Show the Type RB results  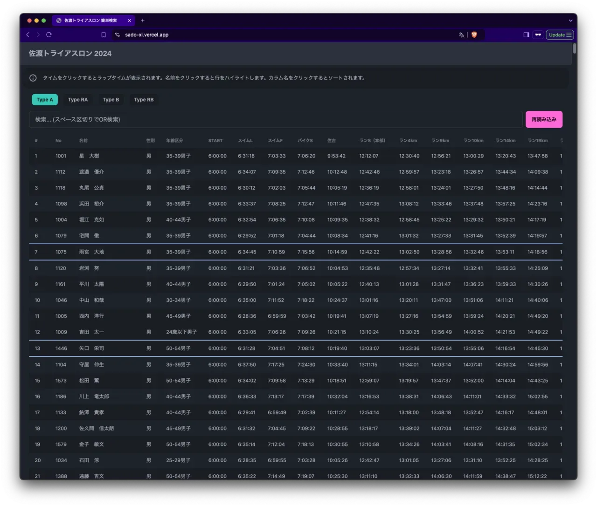click(144, 100)
